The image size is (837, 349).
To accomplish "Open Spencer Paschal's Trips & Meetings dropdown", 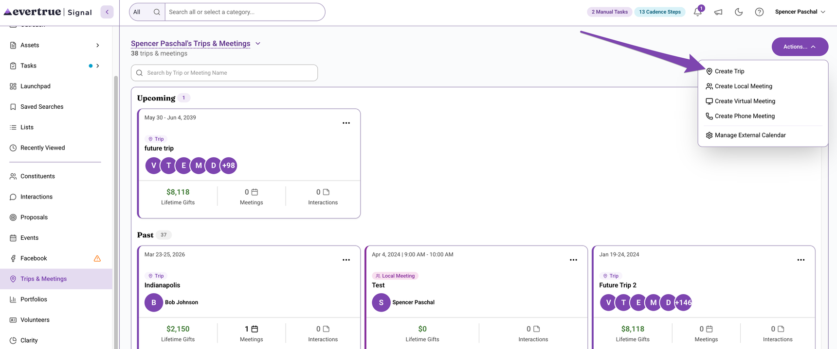I will tap(258, 44).
